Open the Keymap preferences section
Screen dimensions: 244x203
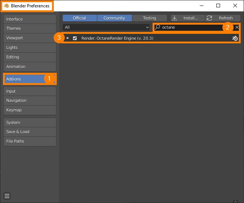click(x=30, y=110)
